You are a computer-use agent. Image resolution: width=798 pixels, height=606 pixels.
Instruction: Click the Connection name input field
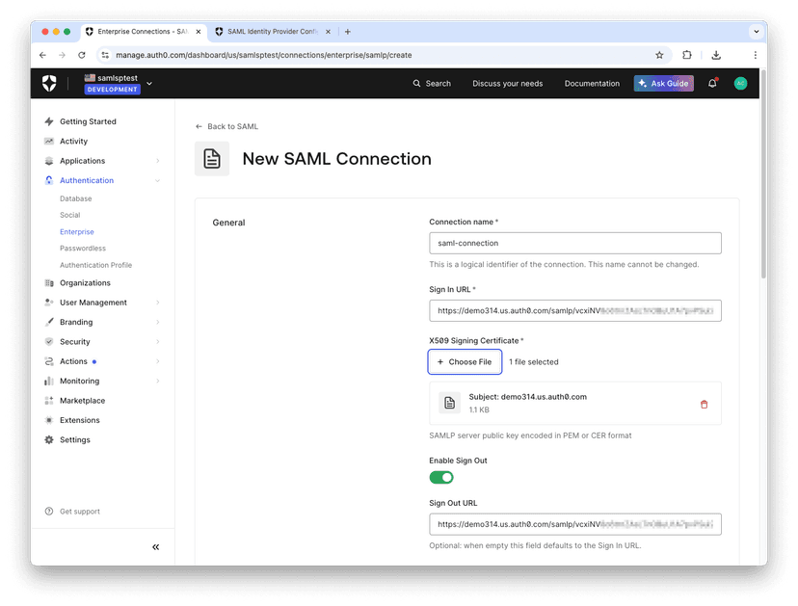(x=574, y=244)
